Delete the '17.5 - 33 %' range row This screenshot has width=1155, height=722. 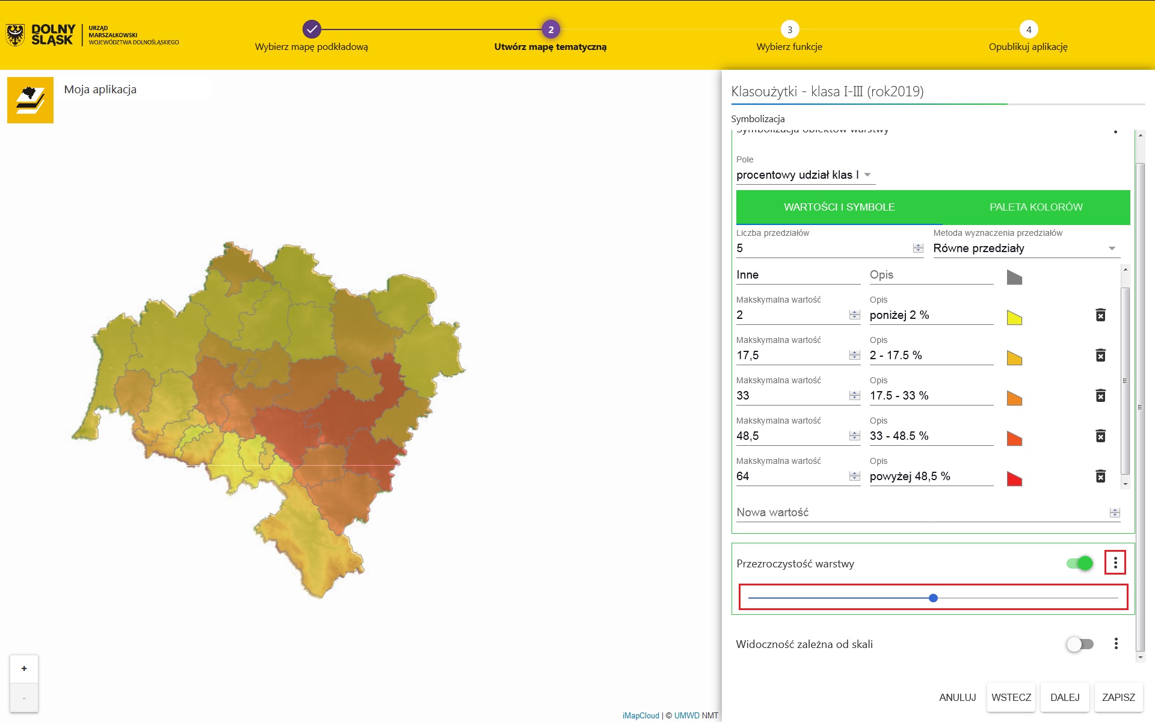(1100, 396)
